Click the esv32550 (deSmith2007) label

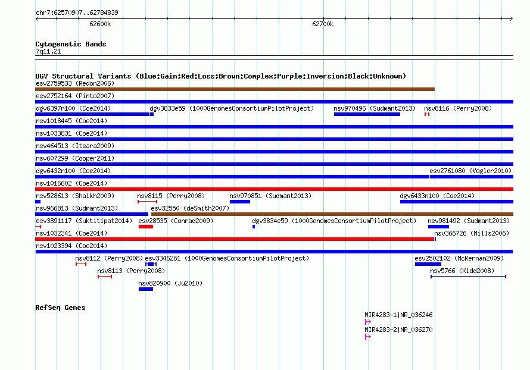190,208
